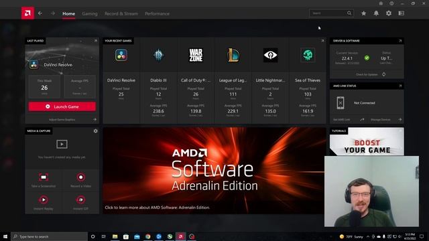Open the Gaming tab
The image size is (429, 241).
pos(90,13)
